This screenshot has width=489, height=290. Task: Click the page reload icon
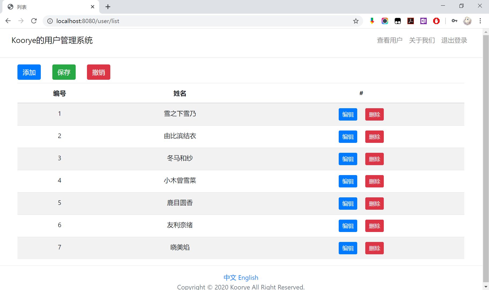click(34, 21)
